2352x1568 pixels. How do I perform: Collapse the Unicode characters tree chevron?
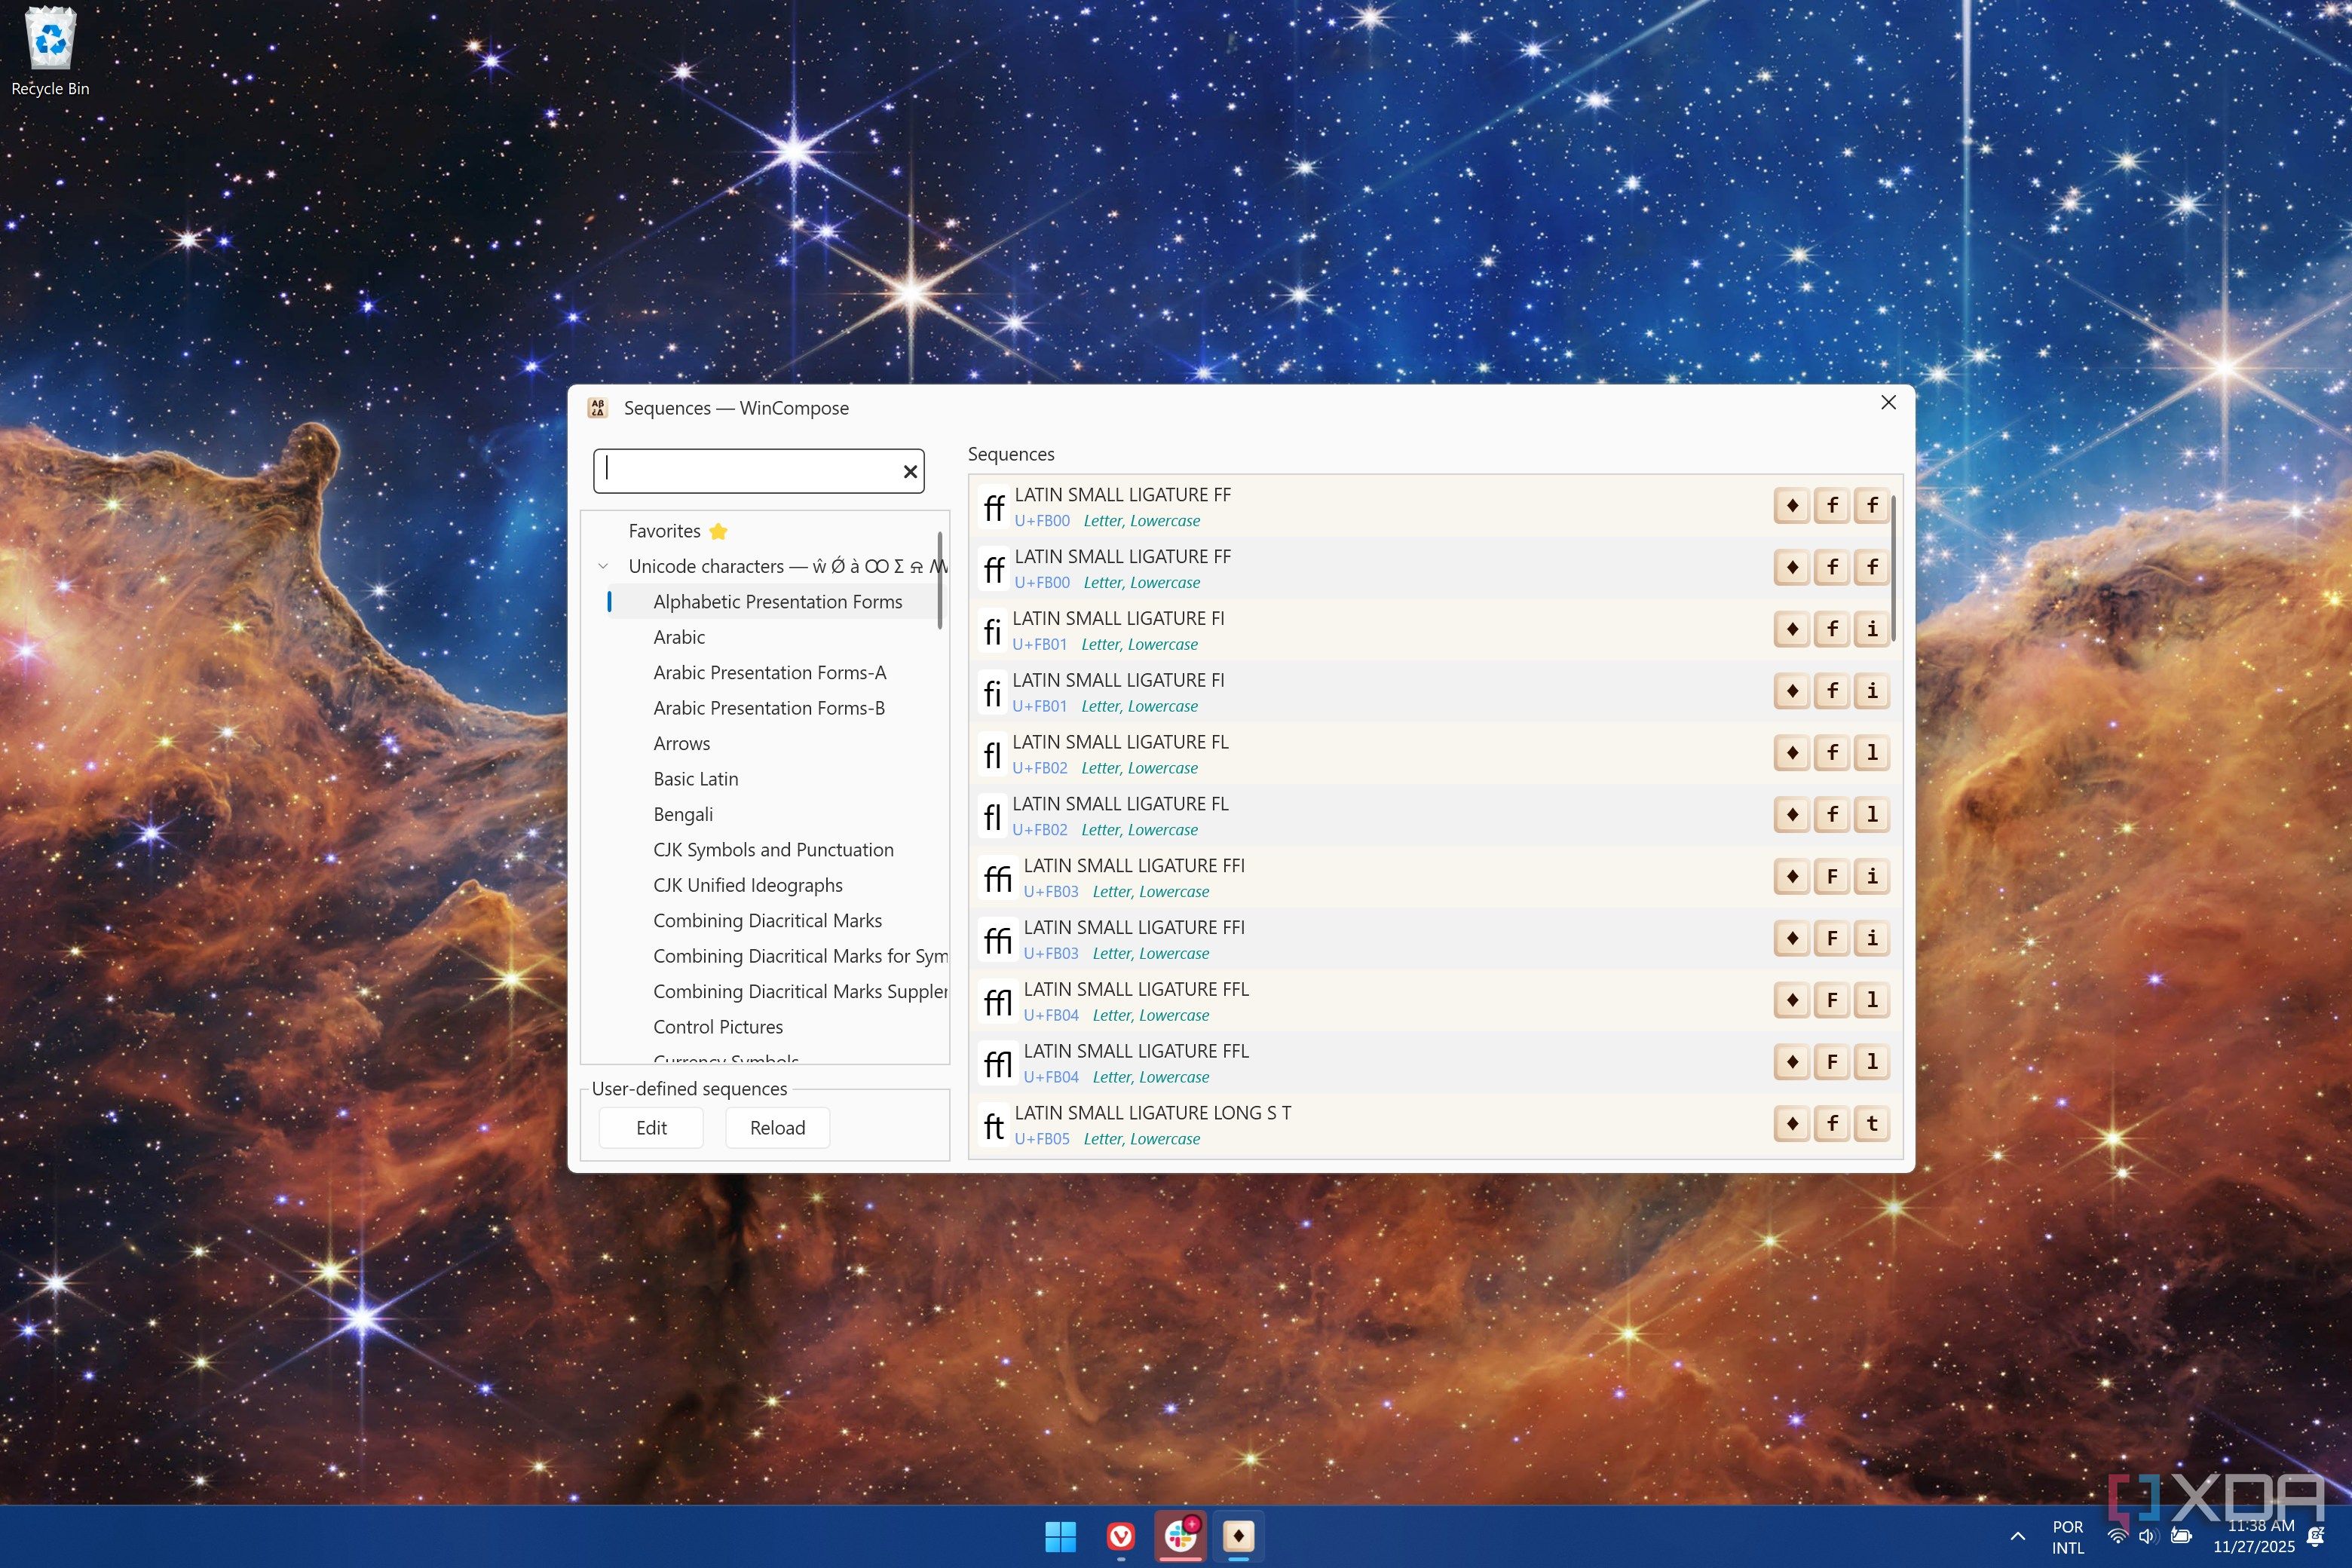(603, 566)
